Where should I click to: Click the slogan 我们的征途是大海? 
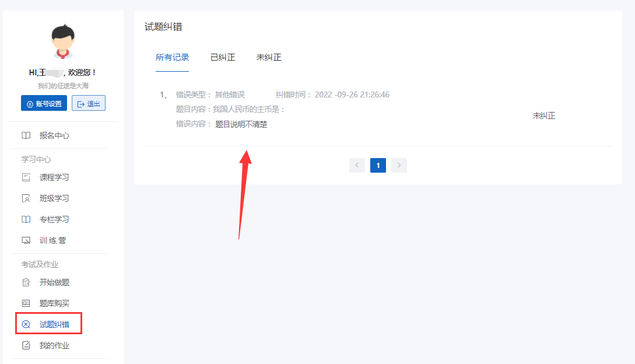pos(63,86)
